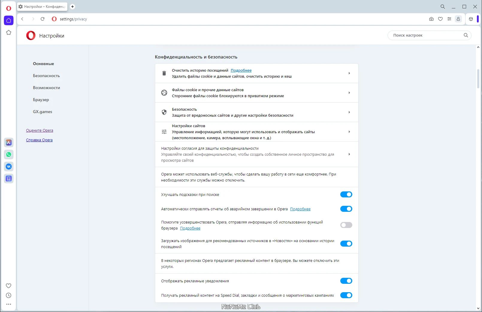
Task: Toggle improve search suggestions switch
Action: 346,194
